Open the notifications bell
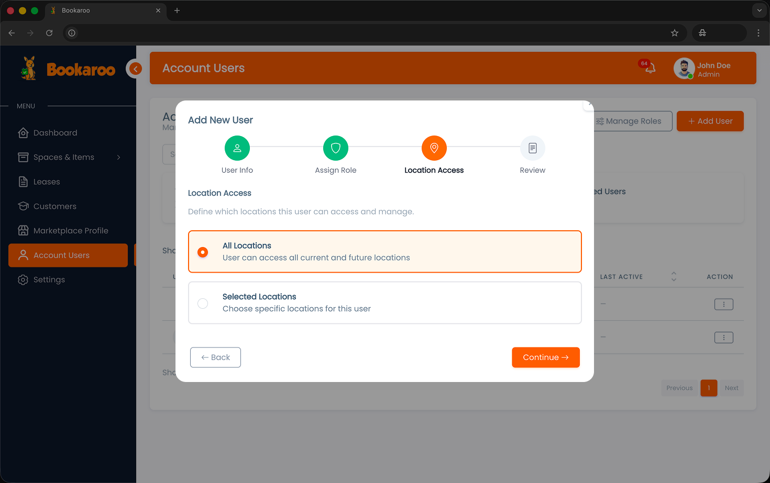 [x=650, y=68]
